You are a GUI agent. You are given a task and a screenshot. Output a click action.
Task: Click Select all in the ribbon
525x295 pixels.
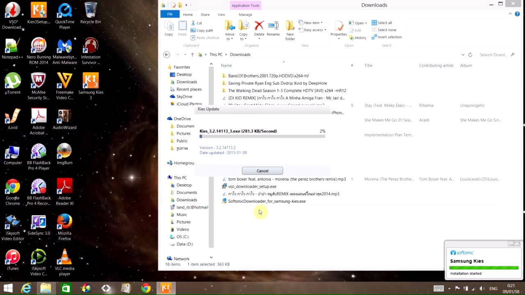coord(382,23)
